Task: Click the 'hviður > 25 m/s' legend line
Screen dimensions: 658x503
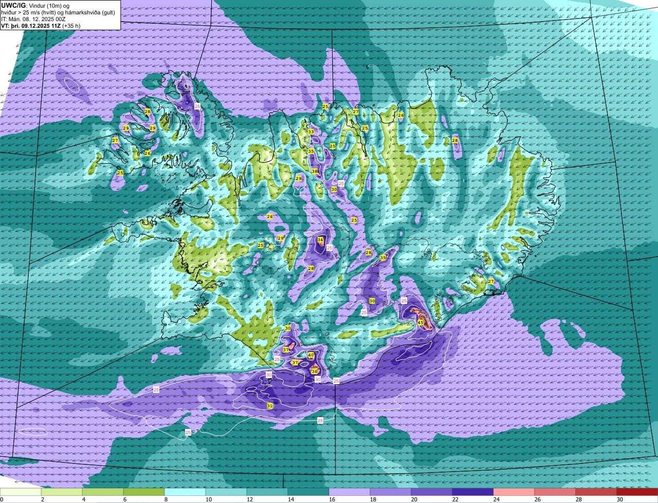Action: pyautogui.click(x=58, y=12)
